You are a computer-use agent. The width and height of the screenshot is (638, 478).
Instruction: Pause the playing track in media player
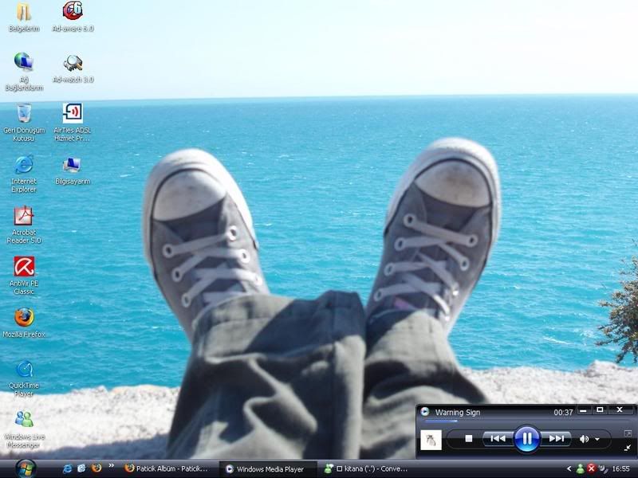click(x=526, y=438)
